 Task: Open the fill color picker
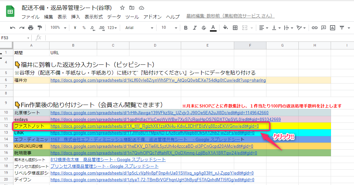tap(225, 28)
